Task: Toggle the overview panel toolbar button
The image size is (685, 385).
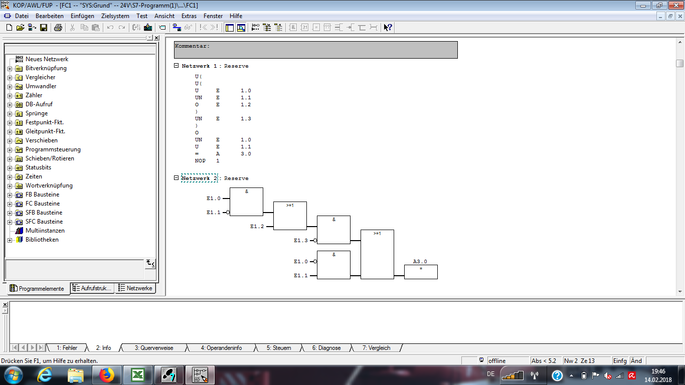Action: 230,28
